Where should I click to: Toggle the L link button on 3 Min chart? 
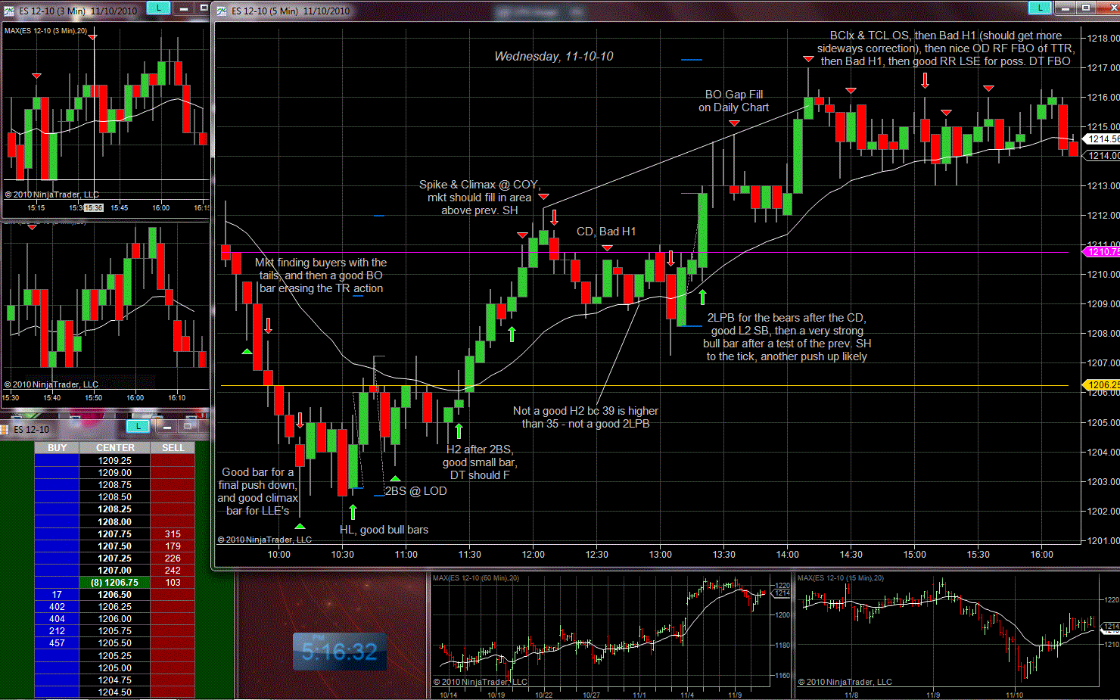pos(157,8)
